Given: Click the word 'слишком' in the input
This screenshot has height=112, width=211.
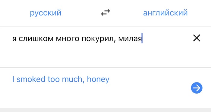Looking at the screenshot, I should coord(36,39).
